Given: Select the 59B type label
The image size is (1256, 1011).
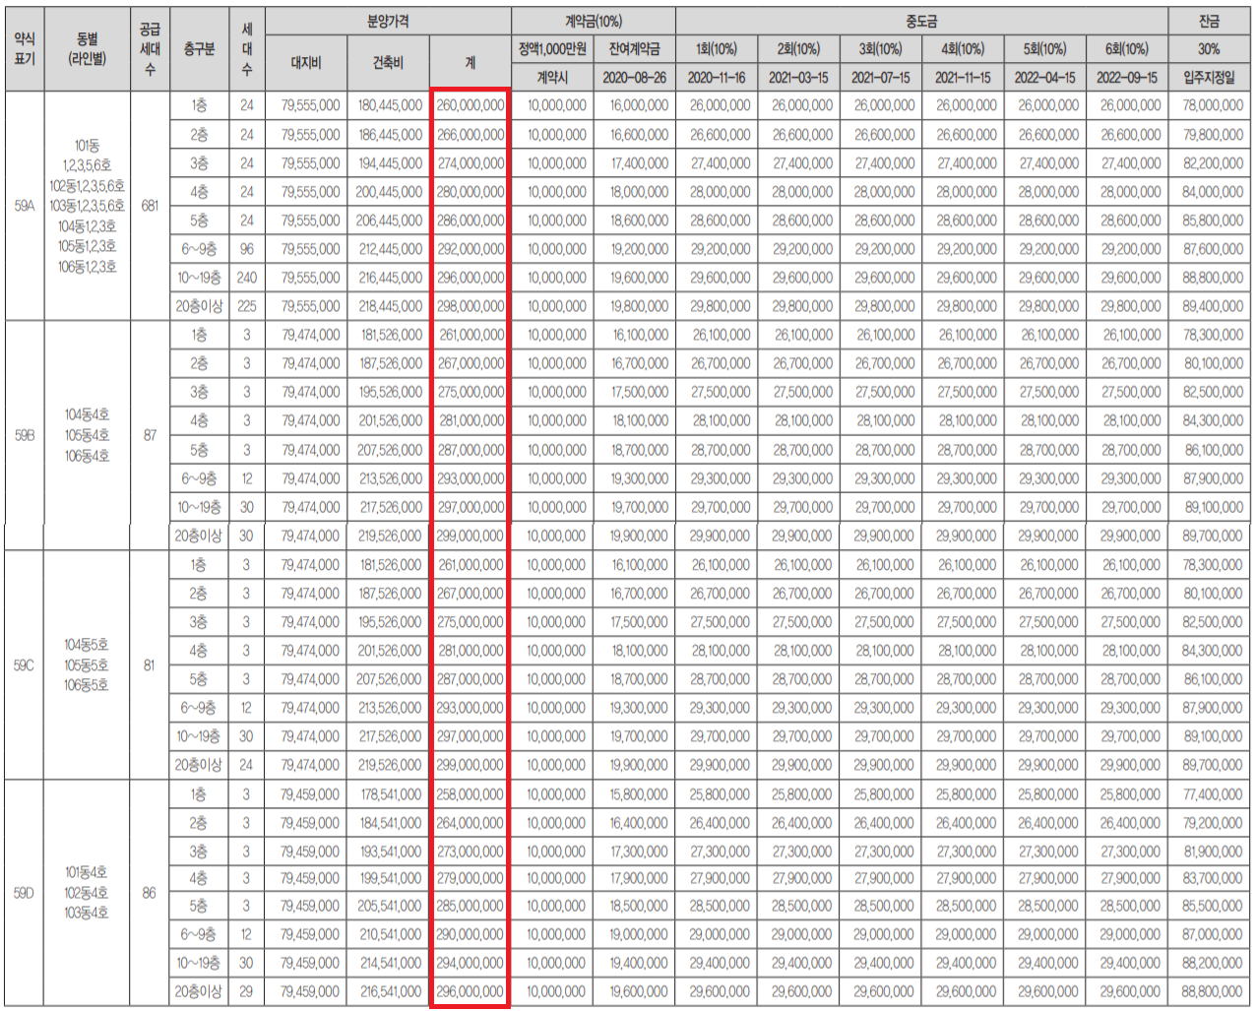Looking at the screenshot, I should tap(25, 434).
